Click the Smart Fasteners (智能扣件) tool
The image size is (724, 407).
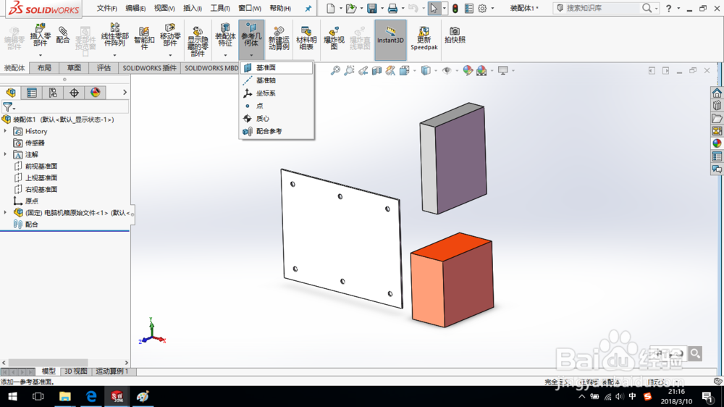(x=144, y=38)
